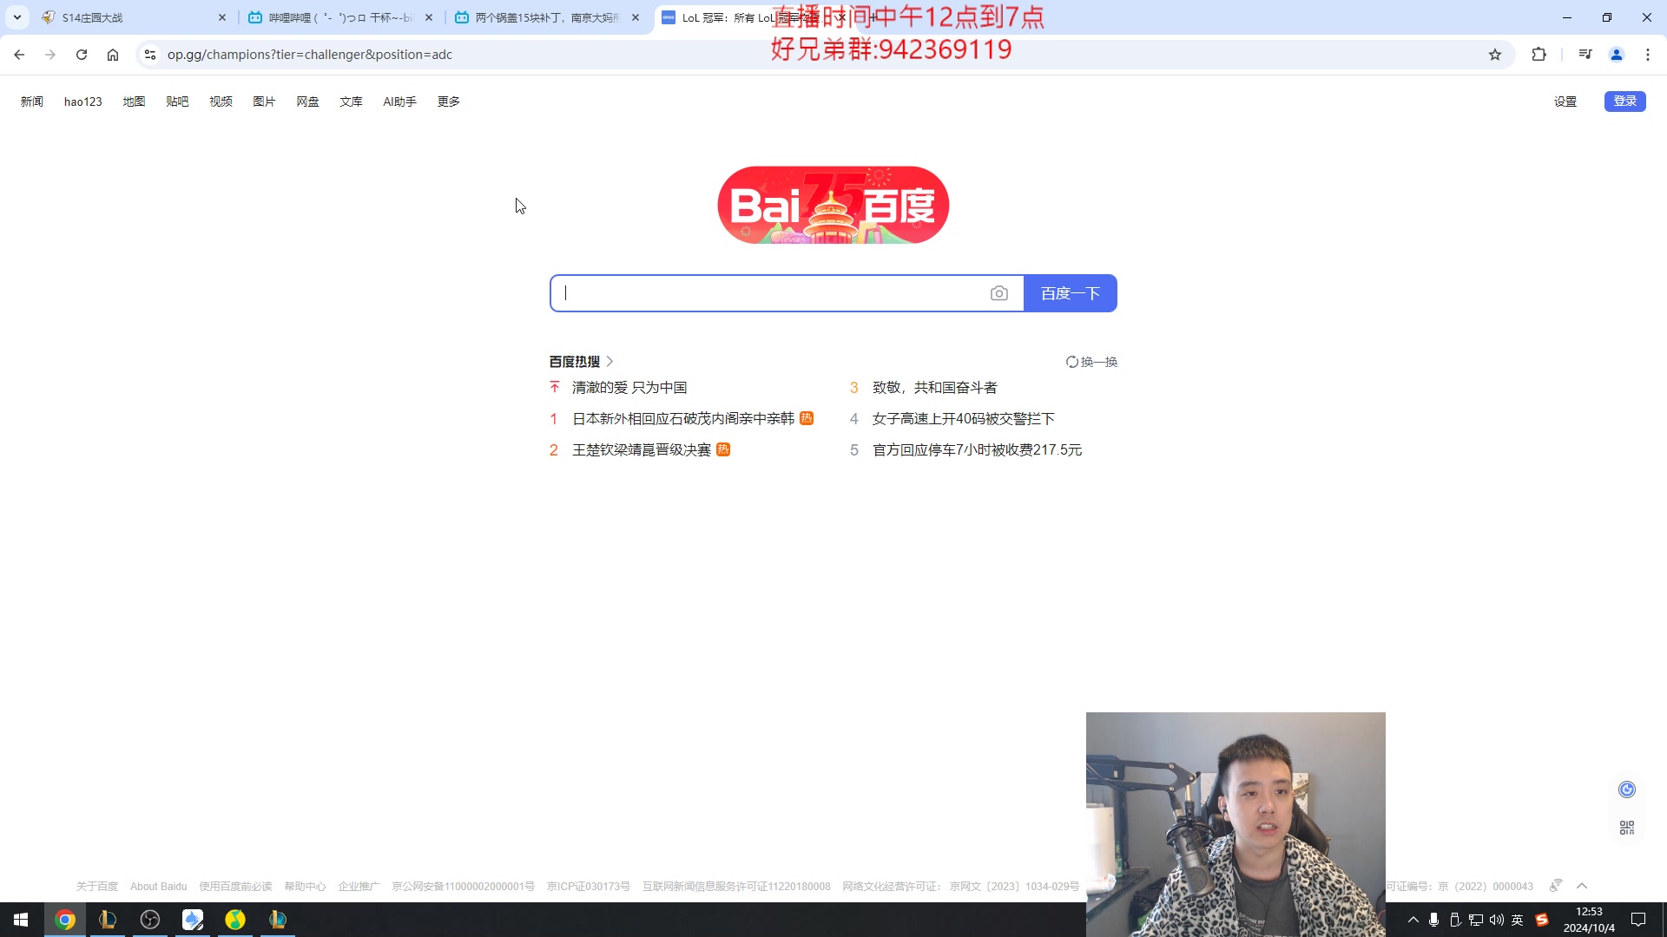Open the volume control in system tray
The image size is (1667, 937).
click(1497, 920)
